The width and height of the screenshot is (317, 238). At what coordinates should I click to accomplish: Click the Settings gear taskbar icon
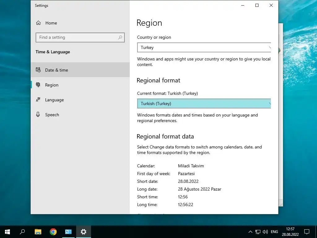tap(84, 232)
